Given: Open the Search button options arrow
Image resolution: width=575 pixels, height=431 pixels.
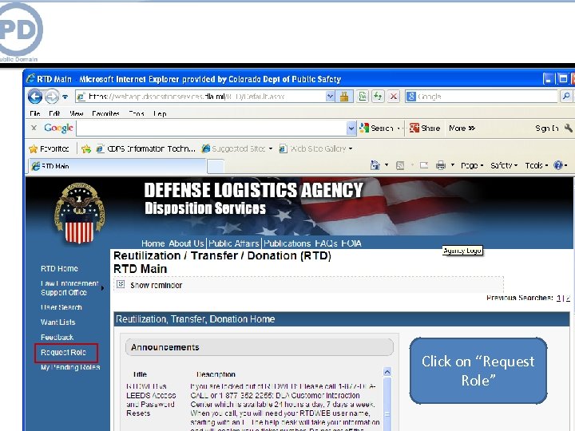Looking at the screenshot, I should tap(399, 129).
